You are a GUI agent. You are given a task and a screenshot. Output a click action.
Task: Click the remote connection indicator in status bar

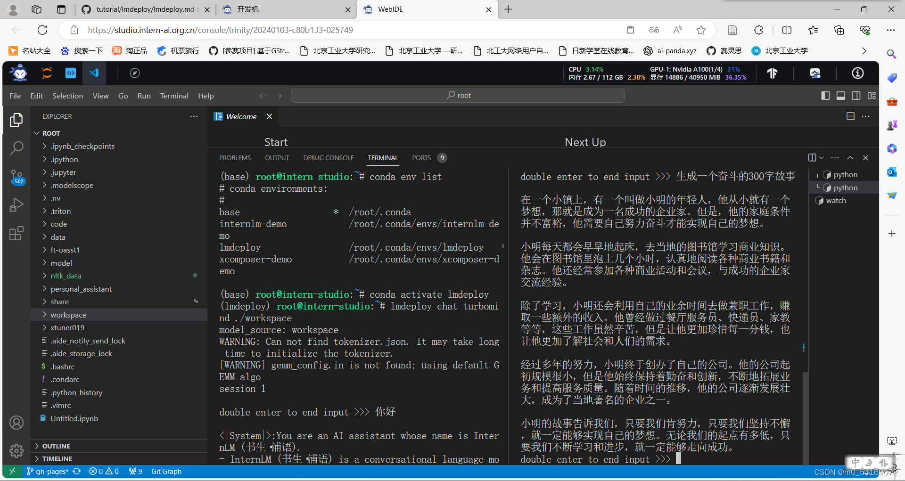coord(12,471)
